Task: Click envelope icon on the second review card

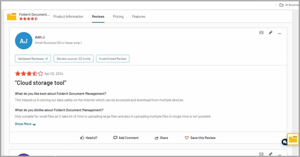Action: (x=261, y=154)
